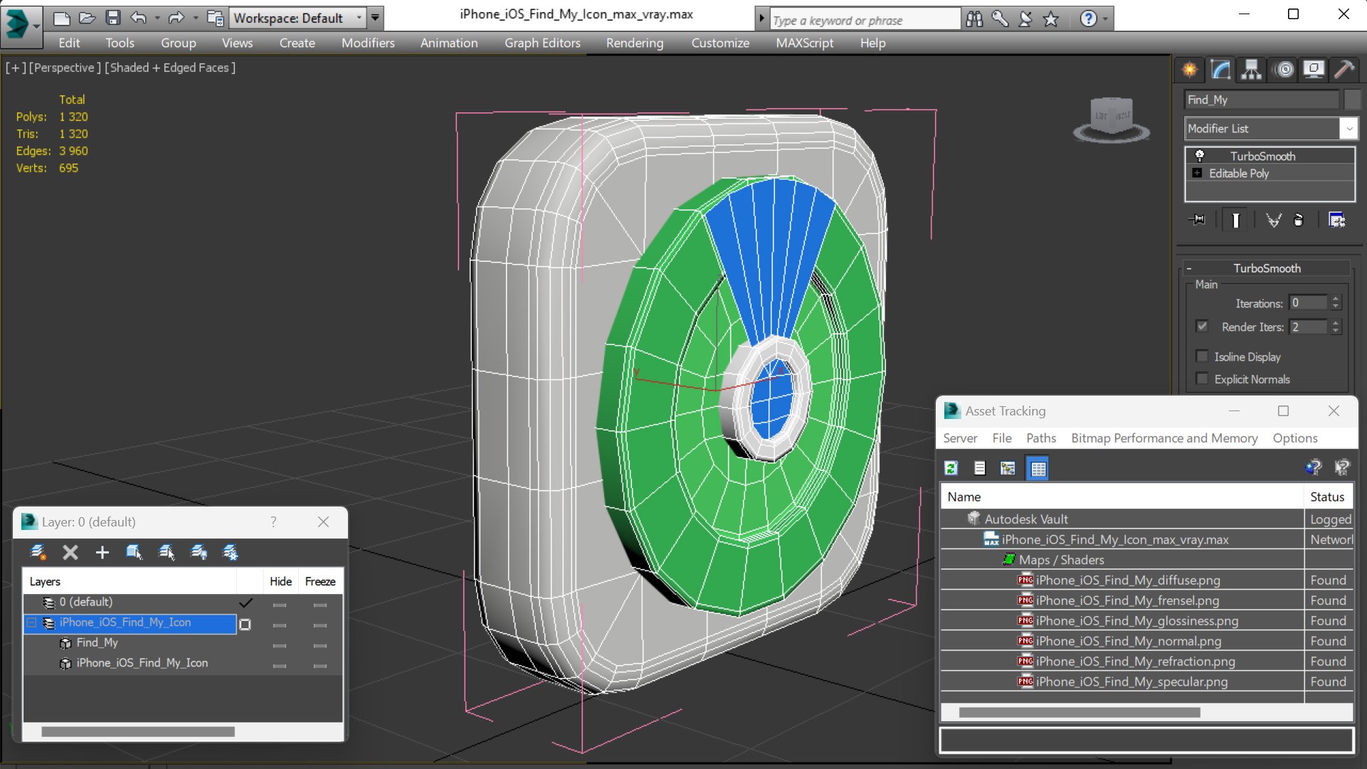The width and height of the screenshot is (1367, 769).
Task: Open the Create command panel tab
Action: point(1190,69)
